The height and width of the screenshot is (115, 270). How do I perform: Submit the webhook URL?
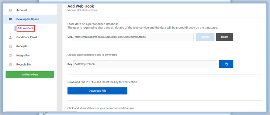(x=205, y=37)
